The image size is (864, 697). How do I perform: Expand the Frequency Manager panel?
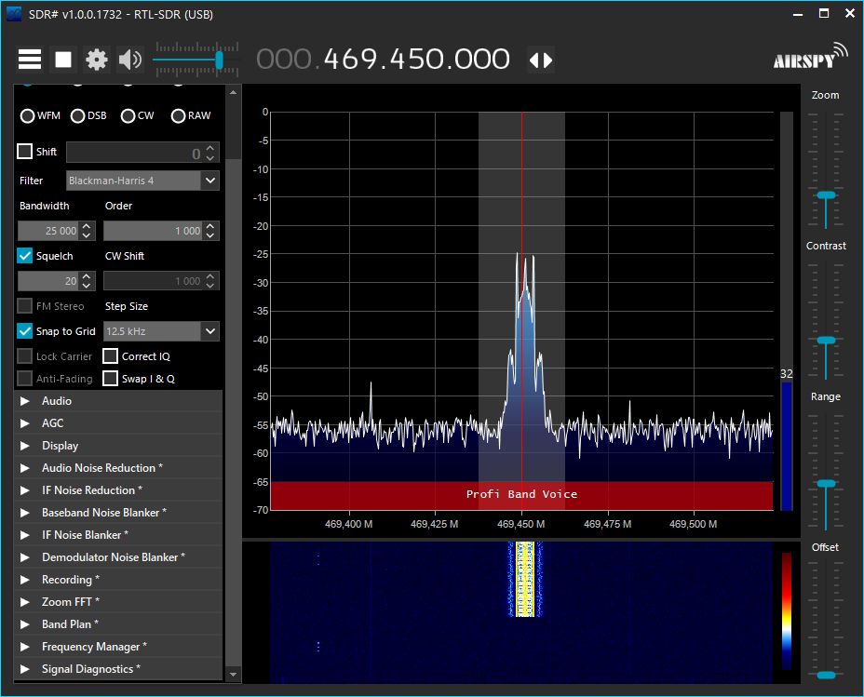click(x=118, y=647)
